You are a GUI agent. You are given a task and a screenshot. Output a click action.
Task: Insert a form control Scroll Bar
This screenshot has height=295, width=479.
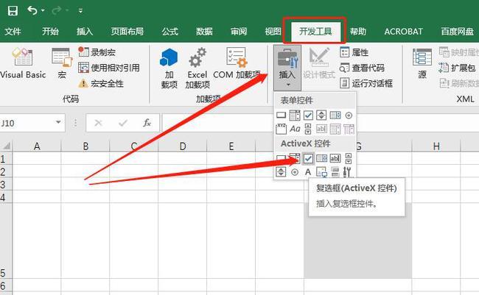pyautogui.click(x=308, y=129)
